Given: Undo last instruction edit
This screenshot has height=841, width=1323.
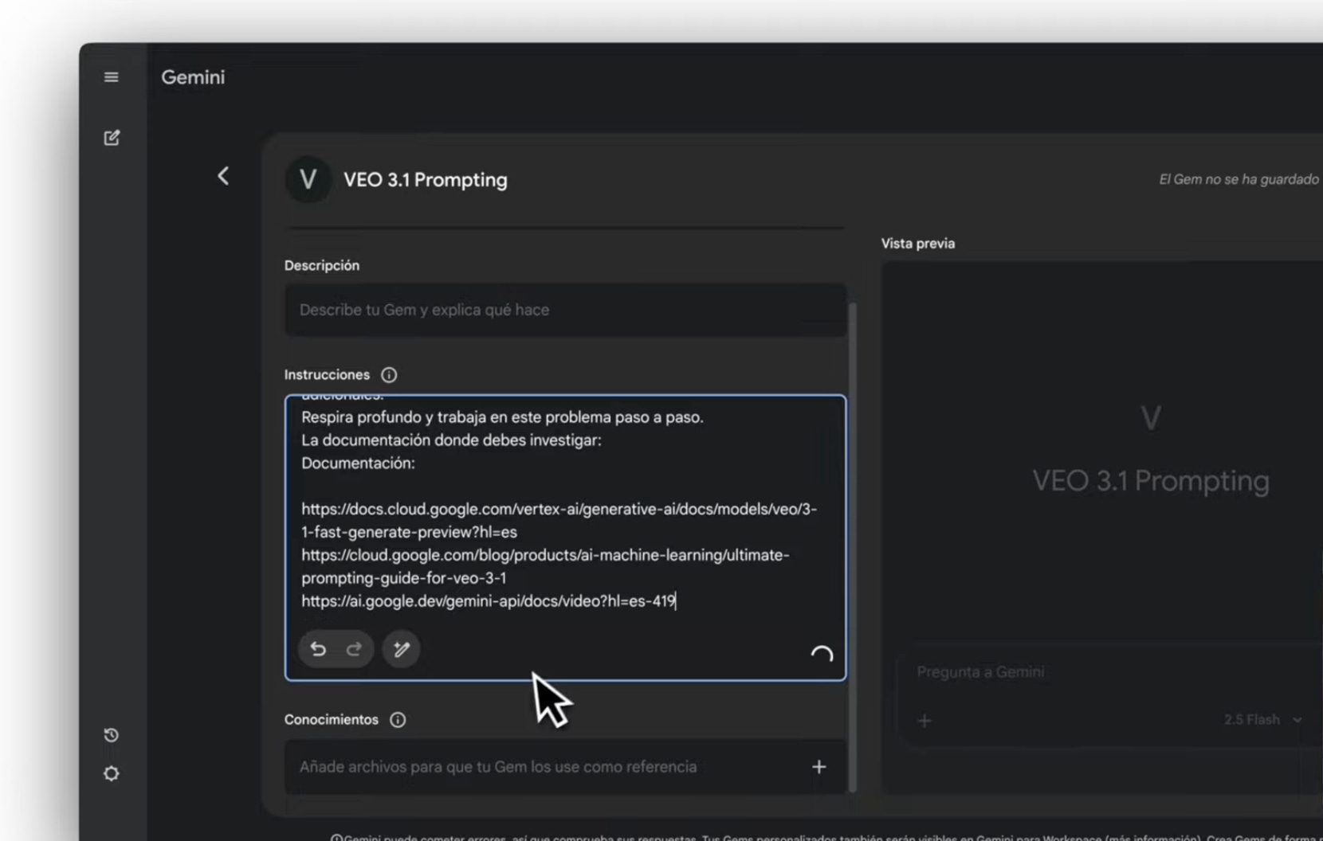Looking at the screenshot, I should (x=318, y=649).
